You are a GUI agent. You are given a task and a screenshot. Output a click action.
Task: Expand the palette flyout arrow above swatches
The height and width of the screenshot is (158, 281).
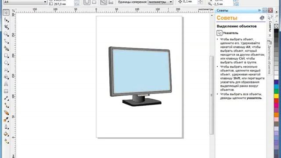pyautogui.click(x=276, y=12)
